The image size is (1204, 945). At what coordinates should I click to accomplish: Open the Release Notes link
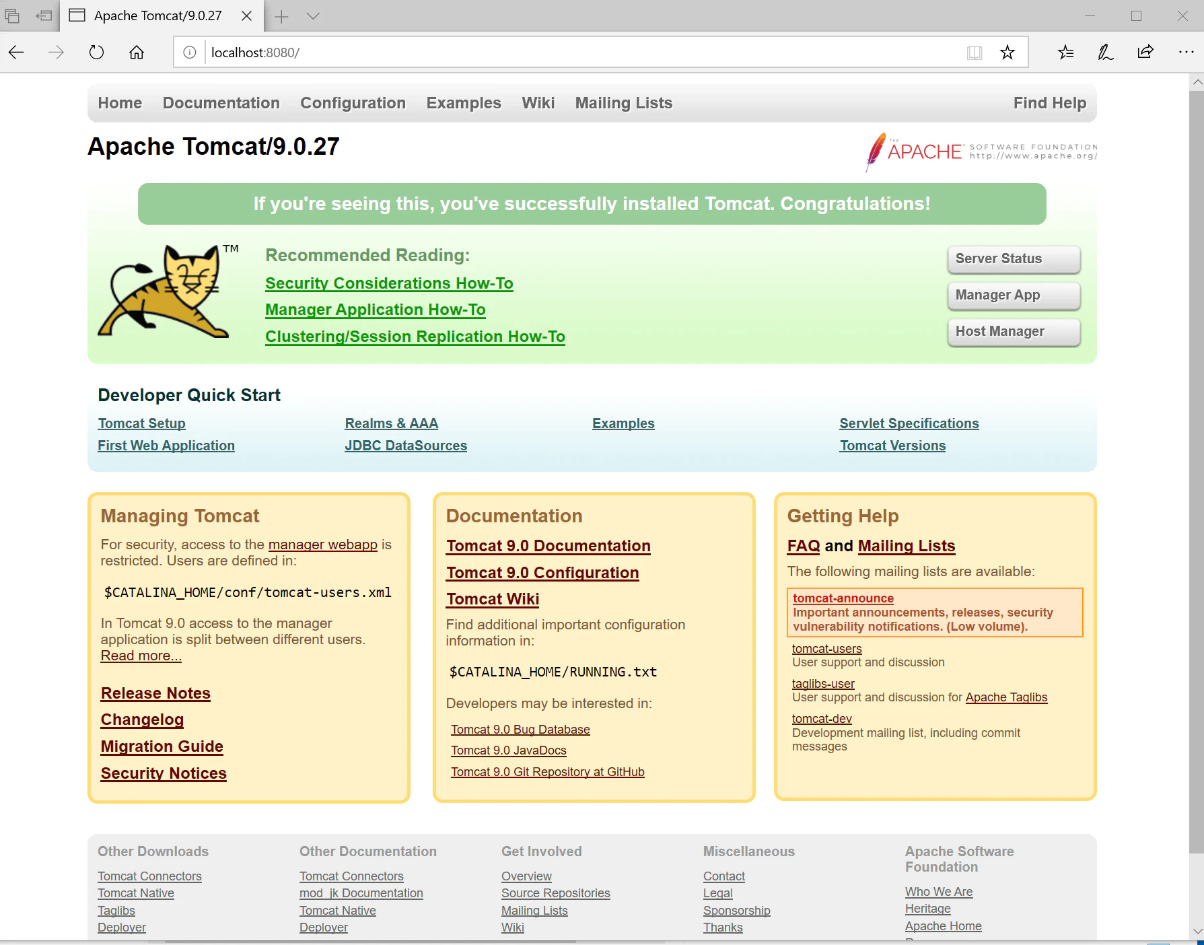[155, 693]
